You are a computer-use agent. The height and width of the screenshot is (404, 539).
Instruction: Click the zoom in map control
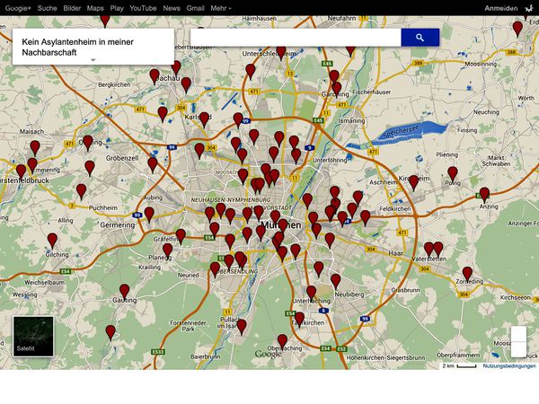(x=518, y=335)
